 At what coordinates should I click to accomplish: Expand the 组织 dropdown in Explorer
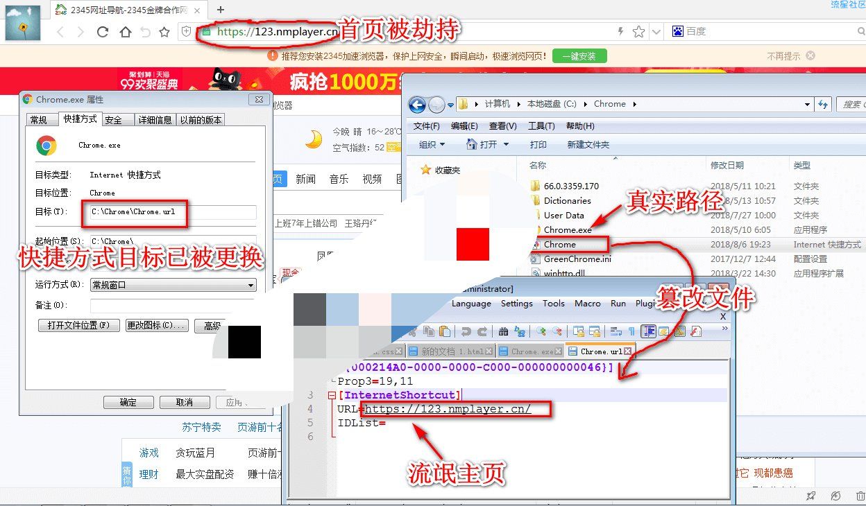[x=432, y=145]
